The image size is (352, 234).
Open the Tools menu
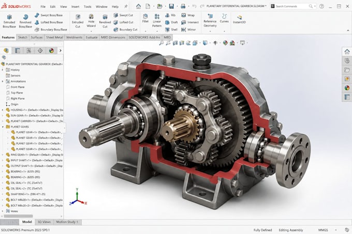(87, 7)
